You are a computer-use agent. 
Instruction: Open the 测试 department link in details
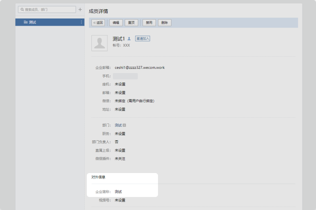(118, 125)
